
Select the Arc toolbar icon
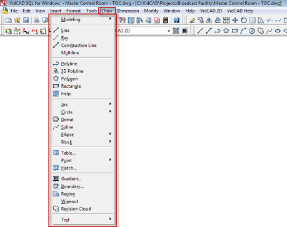243,31
